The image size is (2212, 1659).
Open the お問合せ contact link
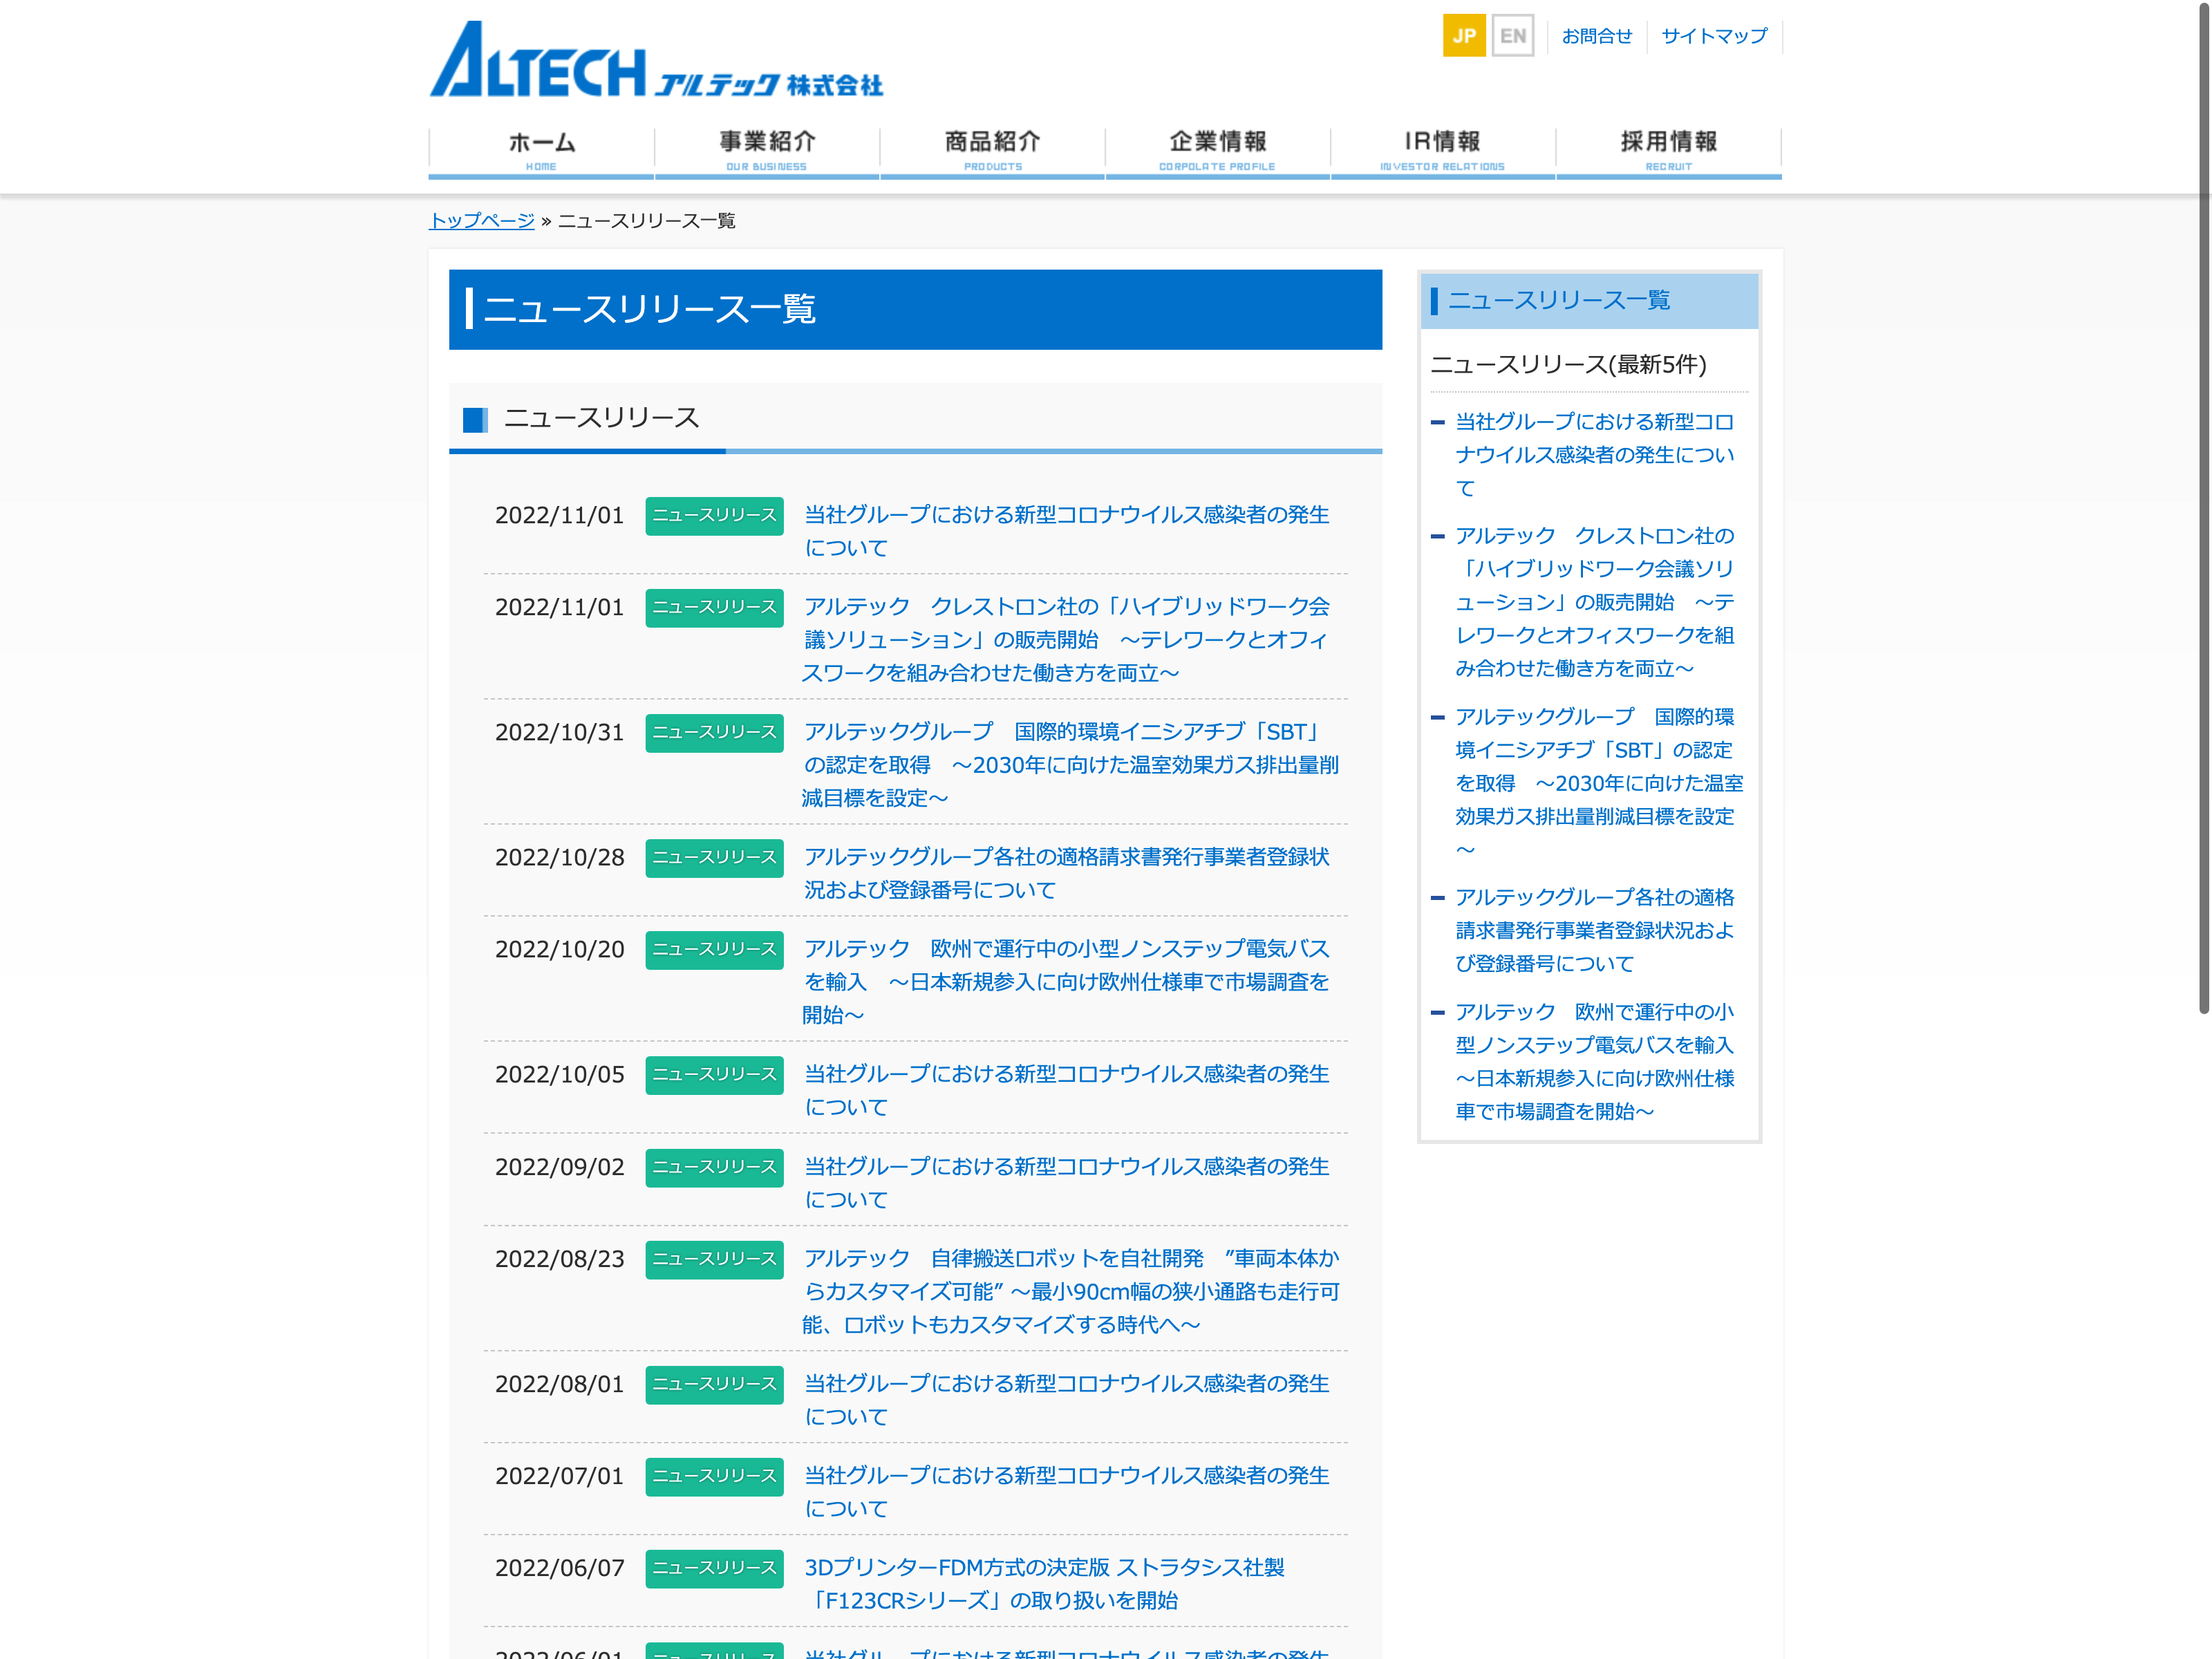click(x=1596, y=36)
